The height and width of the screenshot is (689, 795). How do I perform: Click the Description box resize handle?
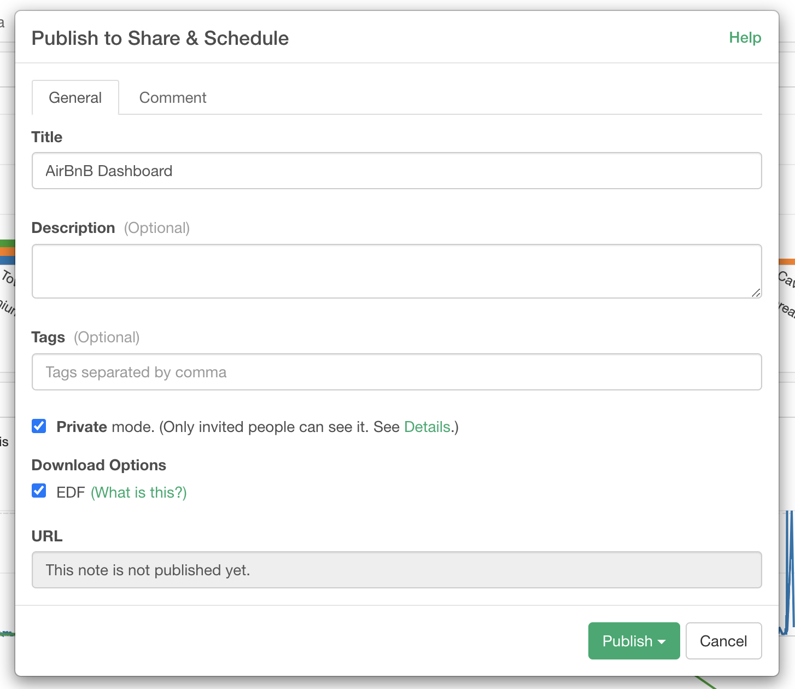756,293
